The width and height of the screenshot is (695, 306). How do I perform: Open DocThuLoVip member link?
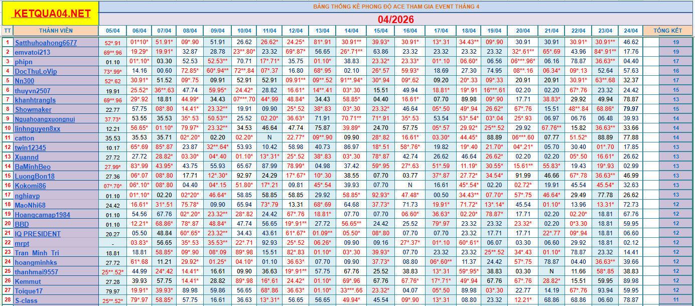tap(36, 71)
